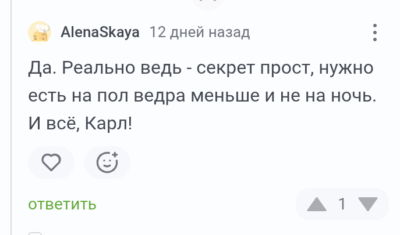Screen dimensions: 400x235
Task: Click the "12 дней назад" timestamp
Action: [x=200, y=32]
